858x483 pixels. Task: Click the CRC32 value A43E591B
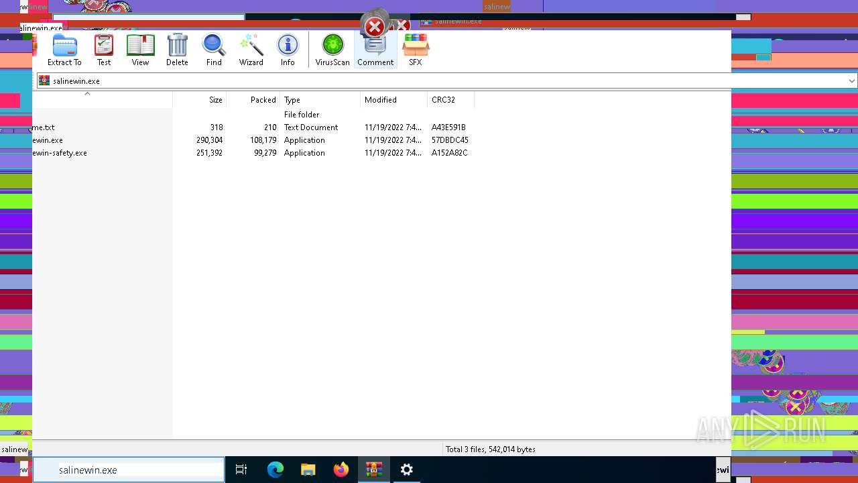pyautogui.click(x=448, y=127)
